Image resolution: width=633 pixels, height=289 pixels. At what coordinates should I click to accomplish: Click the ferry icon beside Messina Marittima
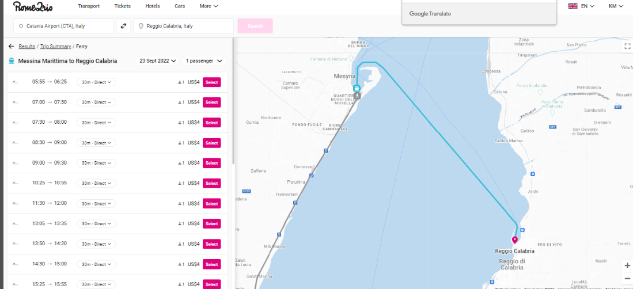[x=12, y=61]
